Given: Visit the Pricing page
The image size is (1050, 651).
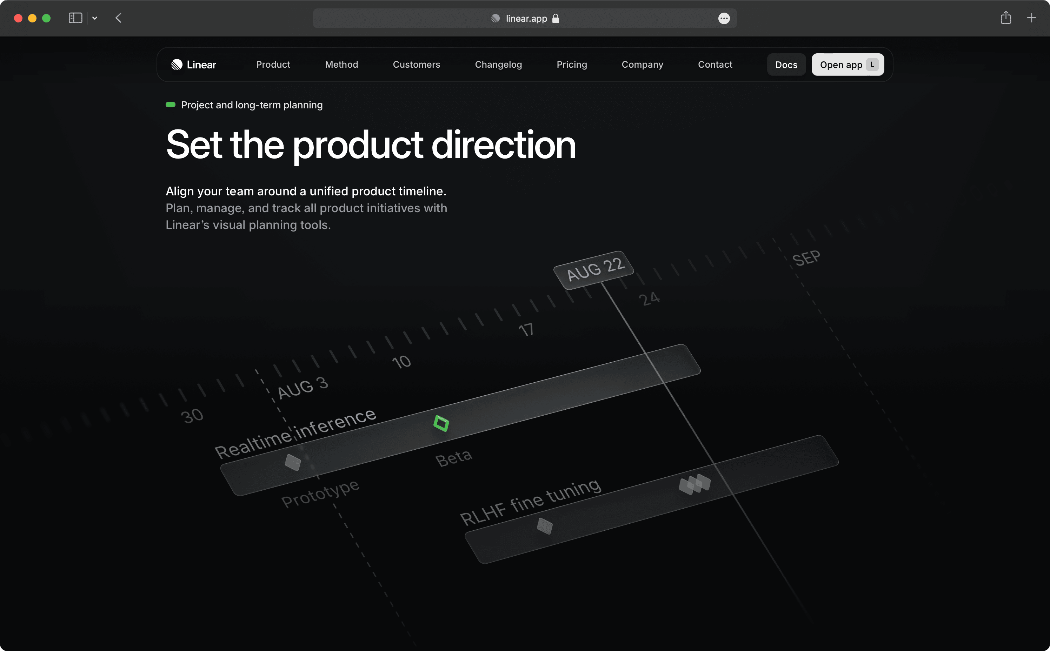Looking at the screenshot, I should [x=572, y=65].
